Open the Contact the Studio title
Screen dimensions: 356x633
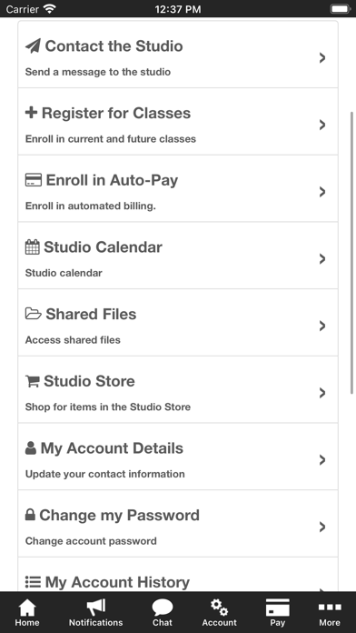click(x=114, y=46)
